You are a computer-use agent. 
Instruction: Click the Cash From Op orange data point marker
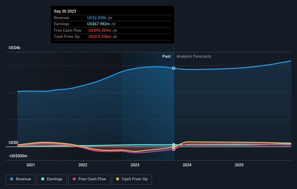click(174, 147)
